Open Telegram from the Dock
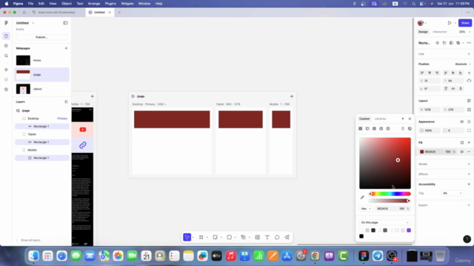474x266 pixels. 378,256
